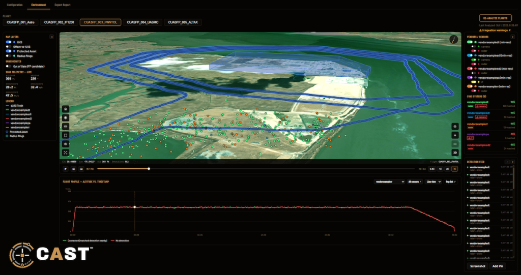
Task: Click the map home view icon
Action: click(x=66, y=109)
